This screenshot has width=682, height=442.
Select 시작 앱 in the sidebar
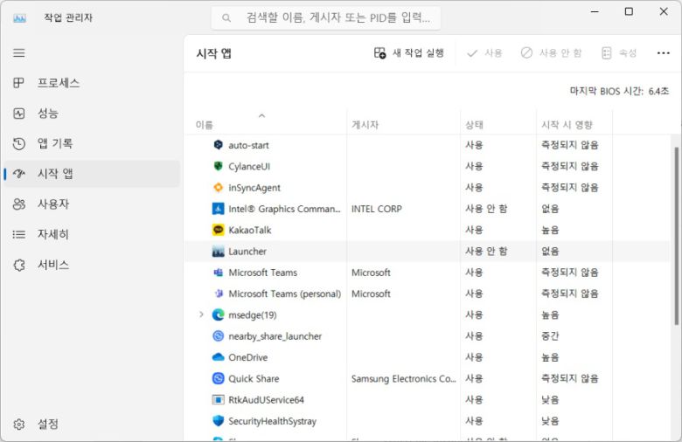point(92,174)
